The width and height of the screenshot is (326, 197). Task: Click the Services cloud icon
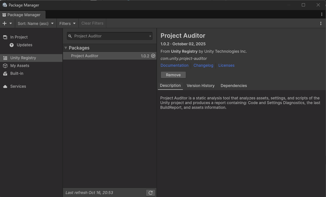pos(5,87)
